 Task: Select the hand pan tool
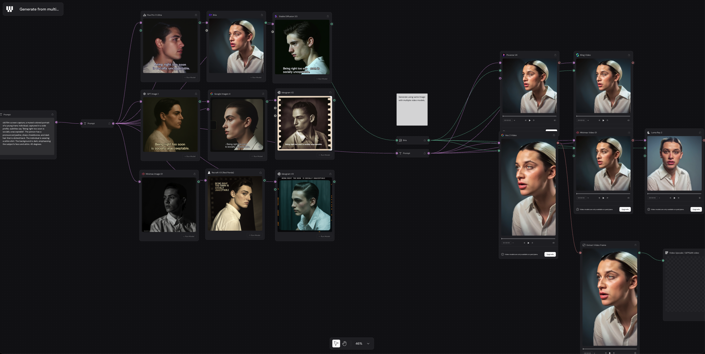[344, 344]
